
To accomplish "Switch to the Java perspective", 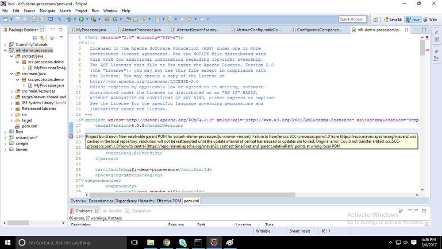I will coord(412,19).
